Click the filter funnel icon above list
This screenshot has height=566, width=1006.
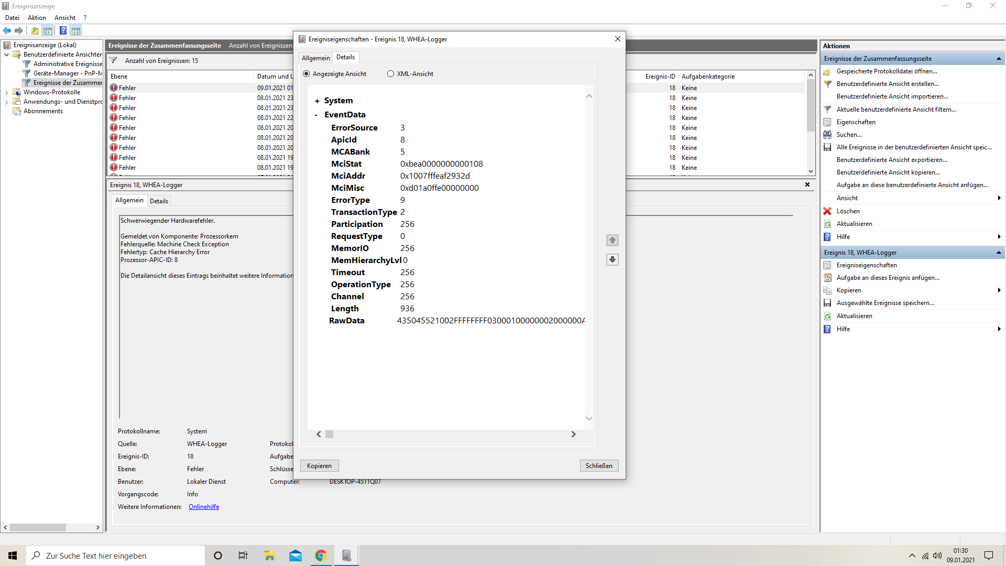point(113,61)
